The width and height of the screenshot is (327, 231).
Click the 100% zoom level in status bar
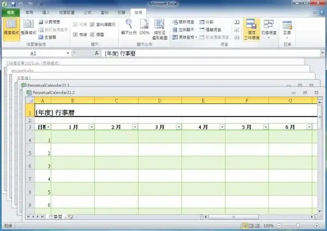[268, 226]
